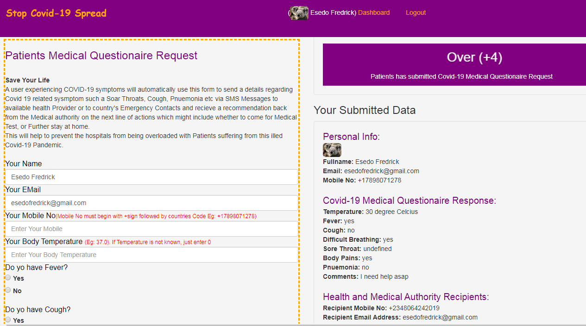Click the koala photo under Personal Info
Image resolution: width=586 pixels, height=326 pixels.
pos(332,150)
